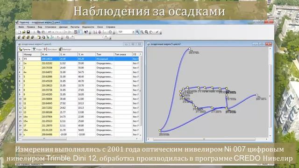This screenshot has height=168, width=299.
Task: Click the first icon in second toolbar row
Action: pyautogui.click(x=19, y=37)
